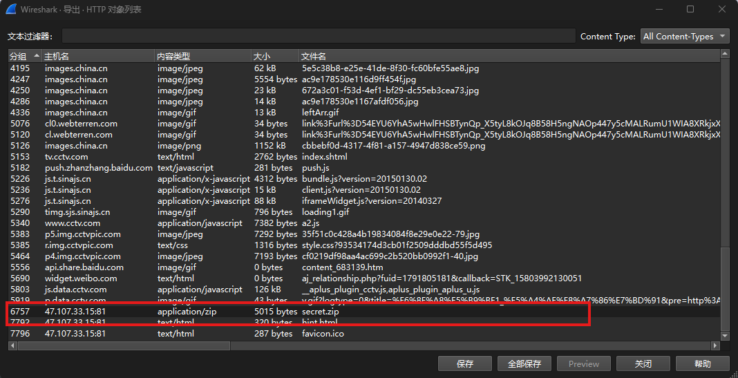Sort by the 主机名 column header

[x=98, y=57]
